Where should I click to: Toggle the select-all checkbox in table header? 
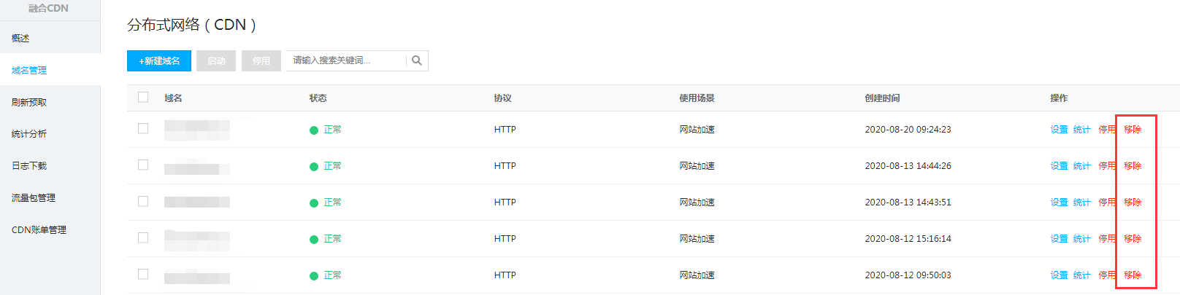[143, 97]
